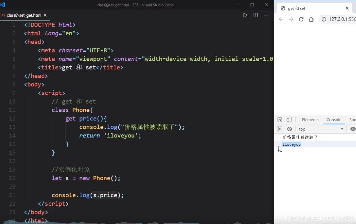This screenshot has height=224, width=356.
Task: Split the editor with the split icon
Action: [256, 15]
